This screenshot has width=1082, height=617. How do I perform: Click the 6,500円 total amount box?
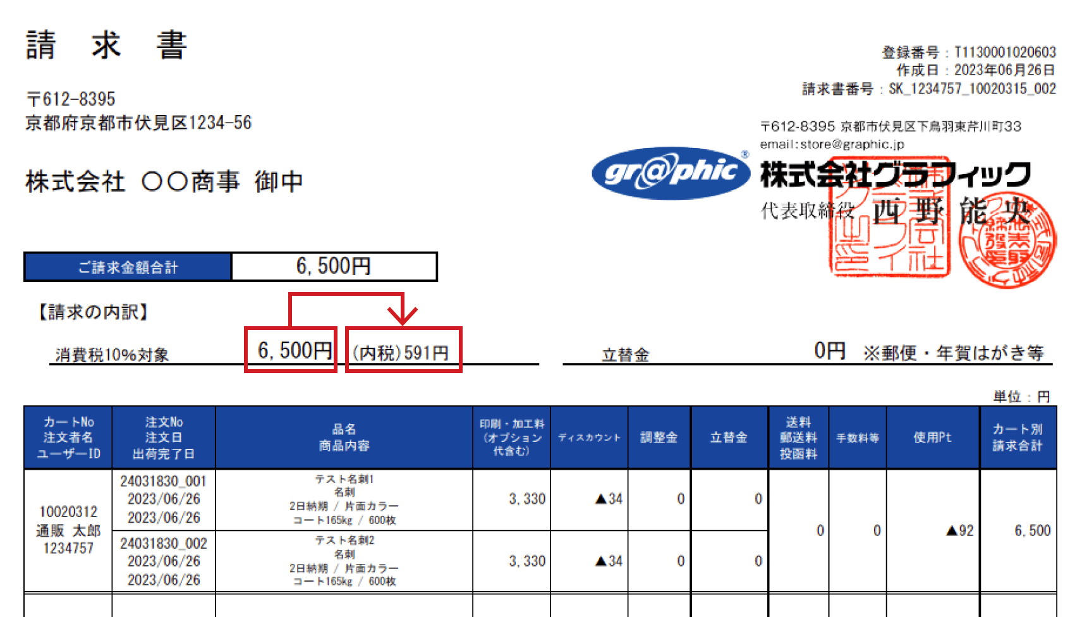(x=334, y=267)
